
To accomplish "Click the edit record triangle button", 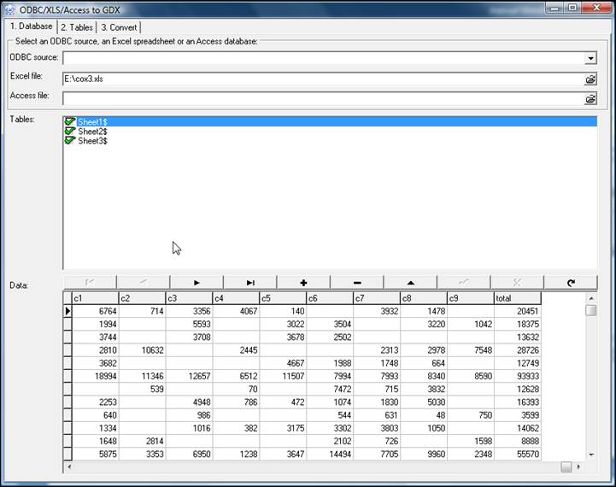I will coord(410,282).
